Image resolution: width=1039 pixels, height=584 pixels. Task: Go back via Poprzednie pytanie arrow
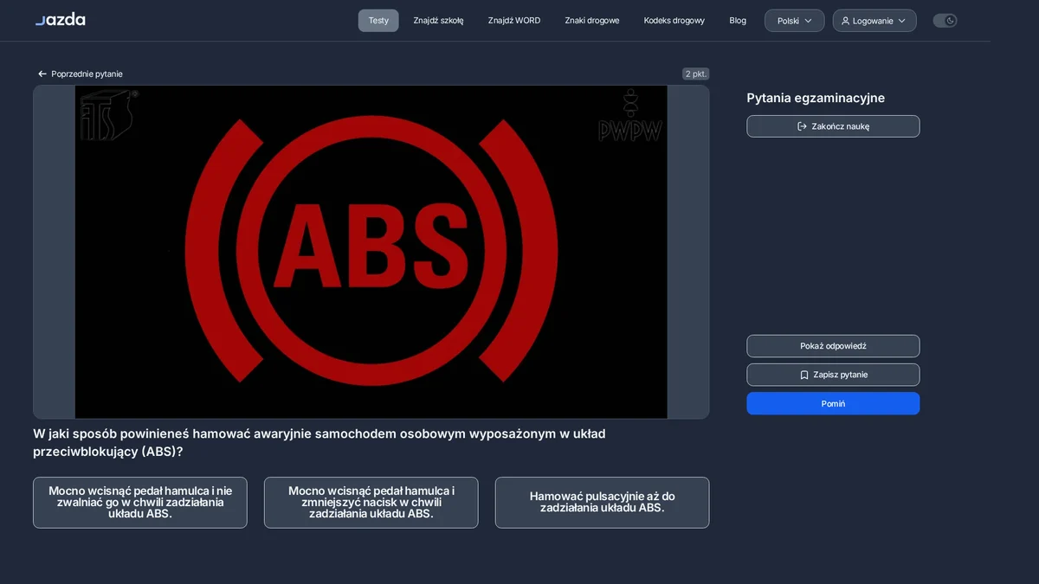click(x=81, y=74)
